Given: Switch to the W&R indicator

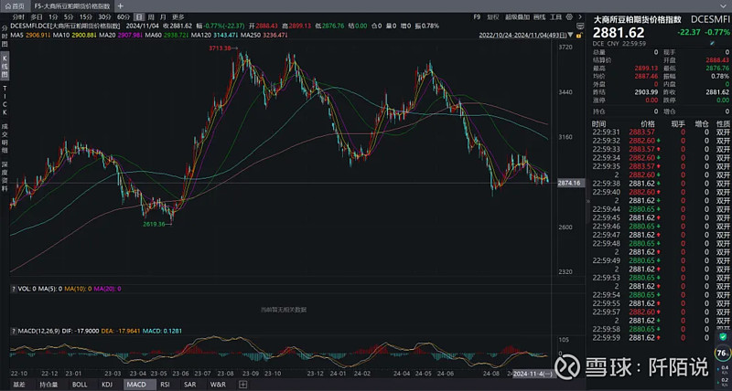Looking at the screenshot, I should [218, 385].
